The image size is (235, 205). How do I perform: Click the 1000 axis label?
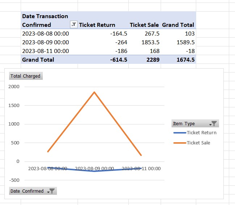coord(14,124)
